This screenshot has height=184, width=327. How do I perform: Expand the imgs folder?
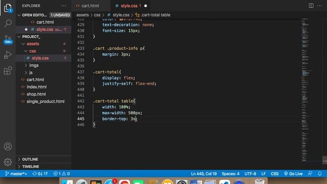click(x=34, y=65)
